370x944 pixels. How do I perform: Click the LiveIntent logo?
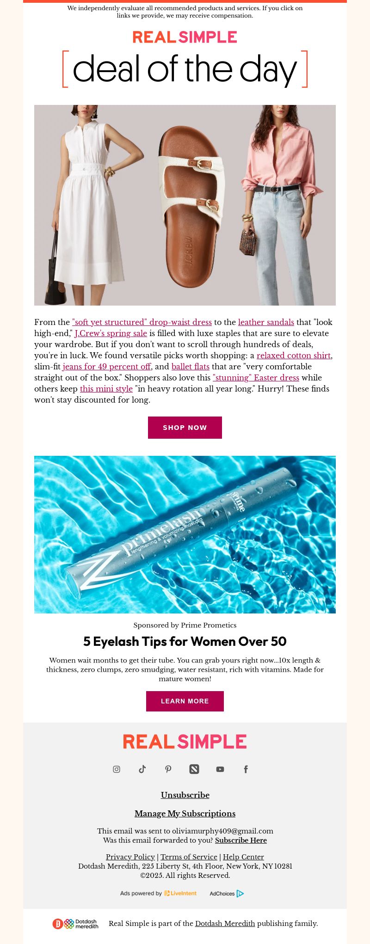click(x=180, y=893)
